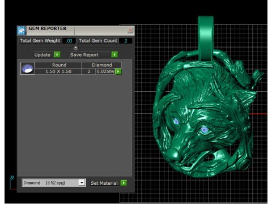Click the round slider handle below totals

pos(75,48)
